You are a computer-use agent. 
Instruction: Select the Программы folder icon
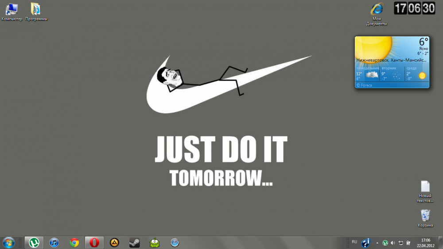click(36, 12)
